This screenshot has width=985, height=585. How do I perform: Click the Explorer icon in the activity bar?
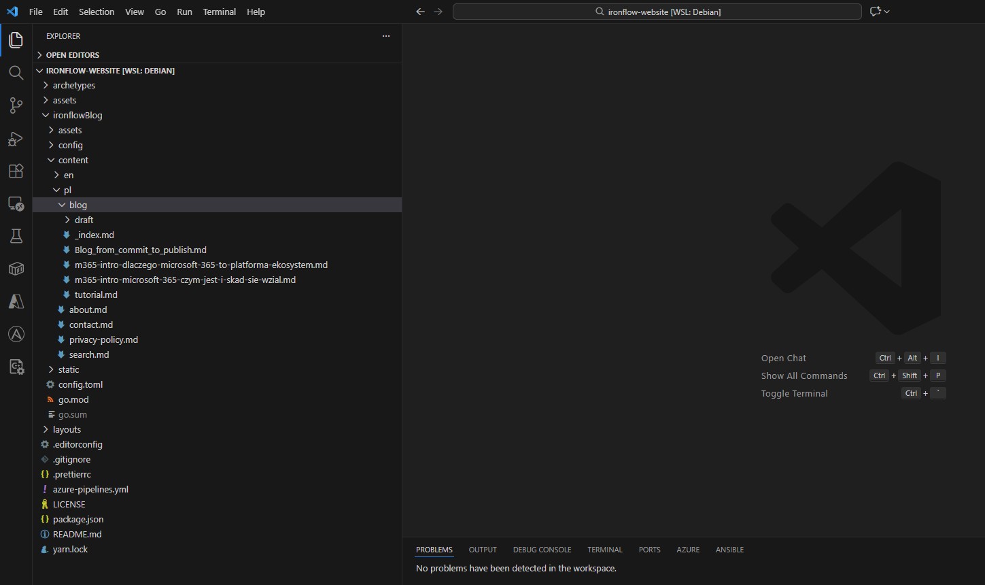[x=16, y=39]
